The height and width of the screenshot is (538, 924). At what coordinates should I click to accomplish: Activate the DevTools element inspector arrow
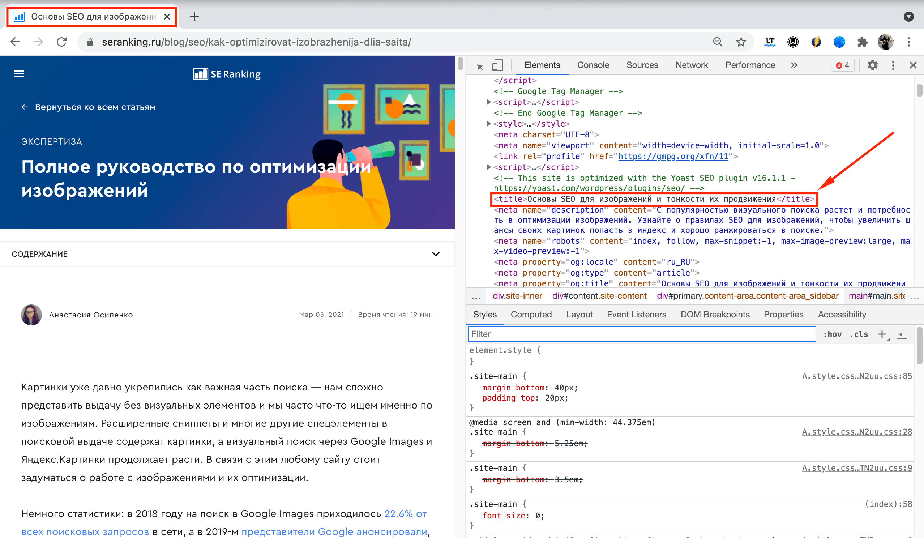[478, 65]
